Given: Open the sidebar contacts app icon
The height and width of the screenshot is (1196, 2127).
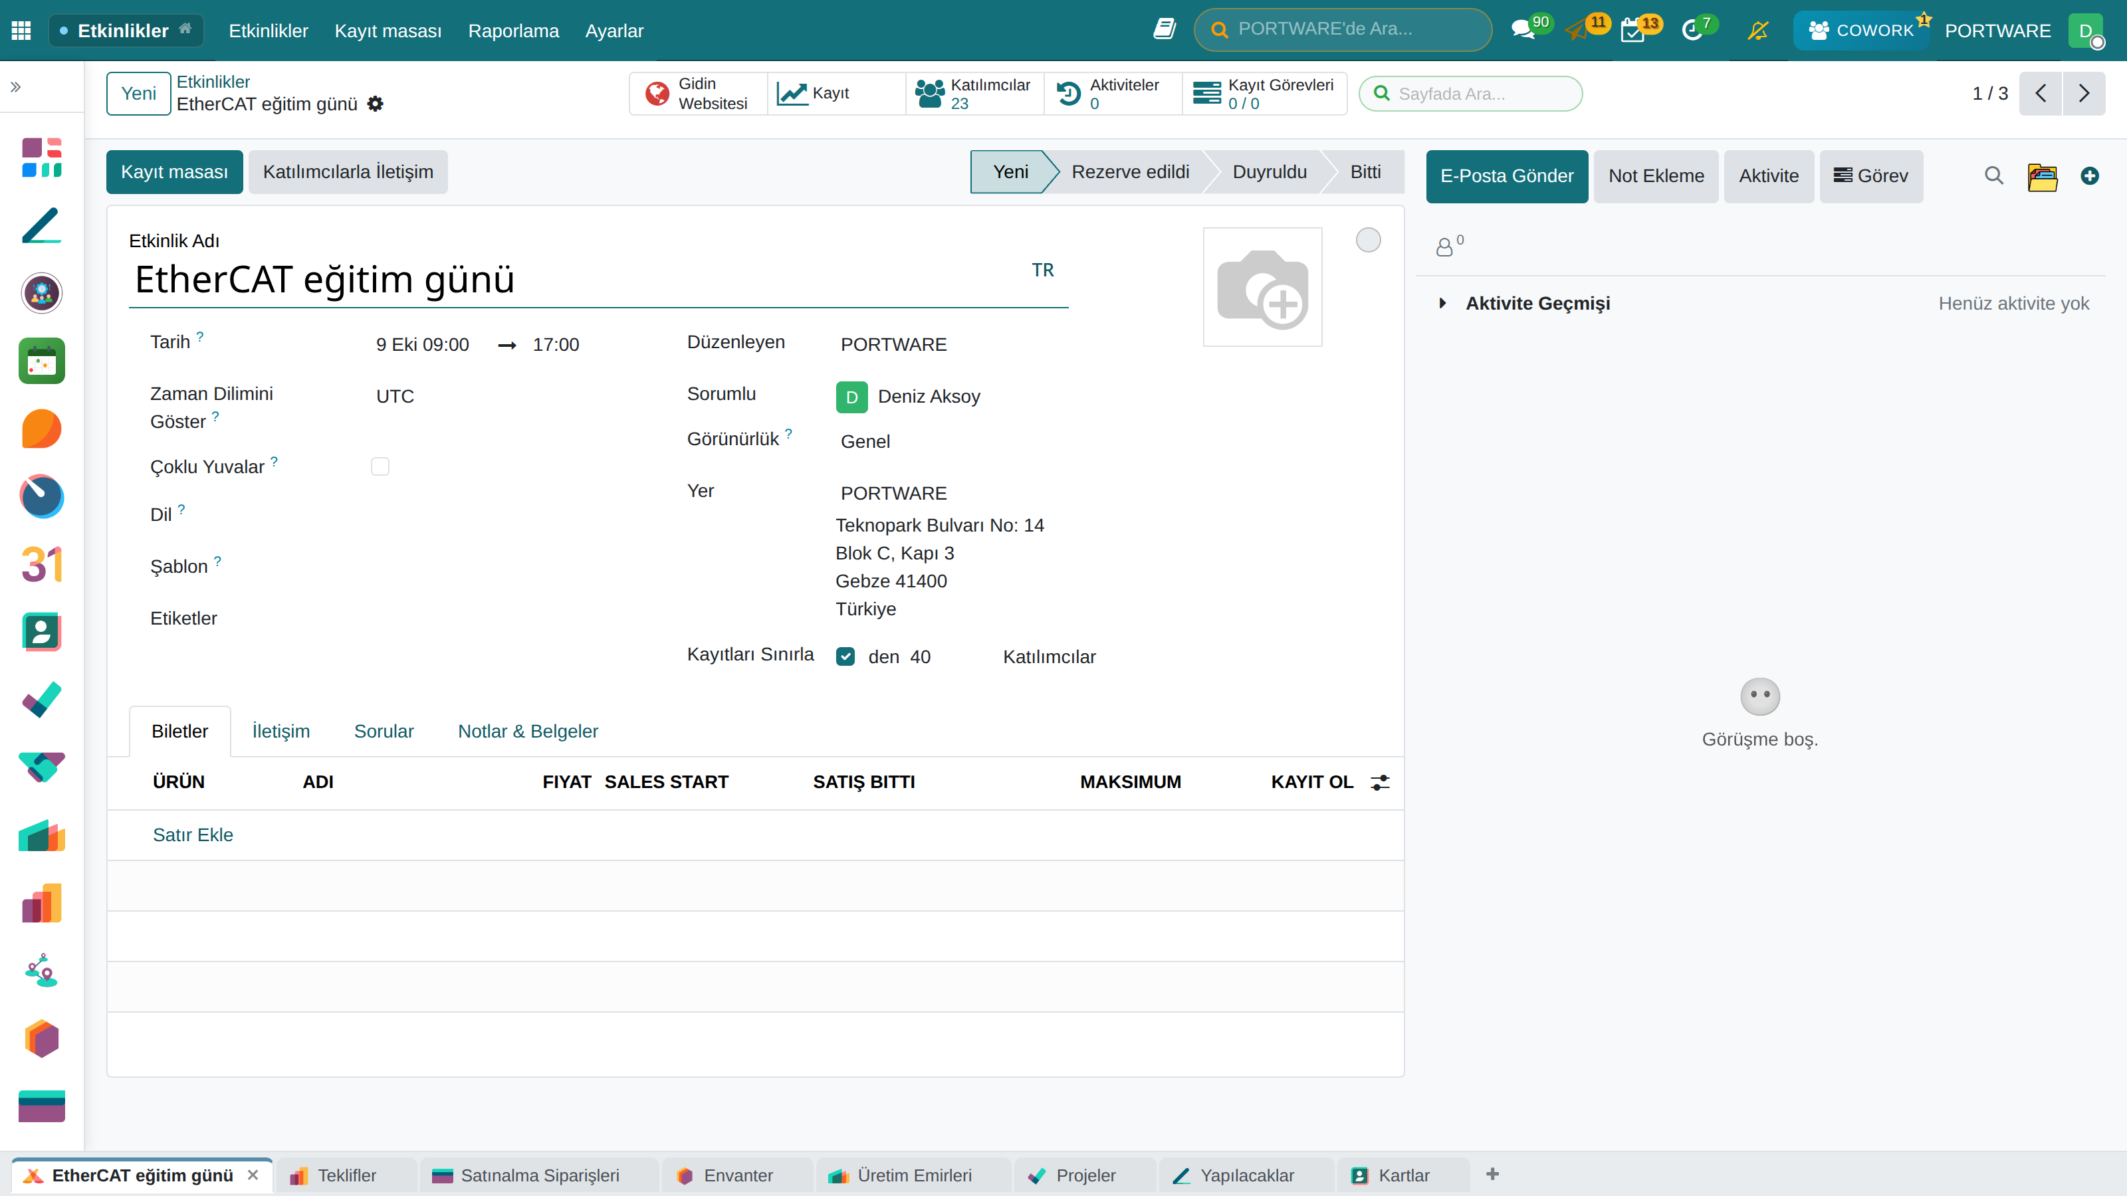Looking at the screenshot, I should tap(41, 633).
